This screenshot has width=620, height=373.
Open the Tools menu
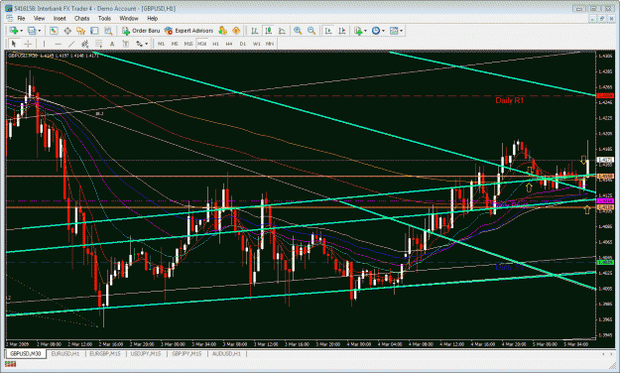pos(104,18)
